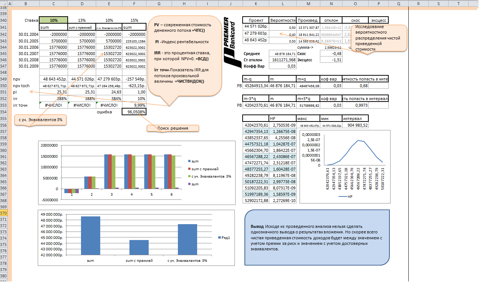Viewport: 493px width, 291px height.
Task: Select row 349 header
Action: click(x=4, y=79)
